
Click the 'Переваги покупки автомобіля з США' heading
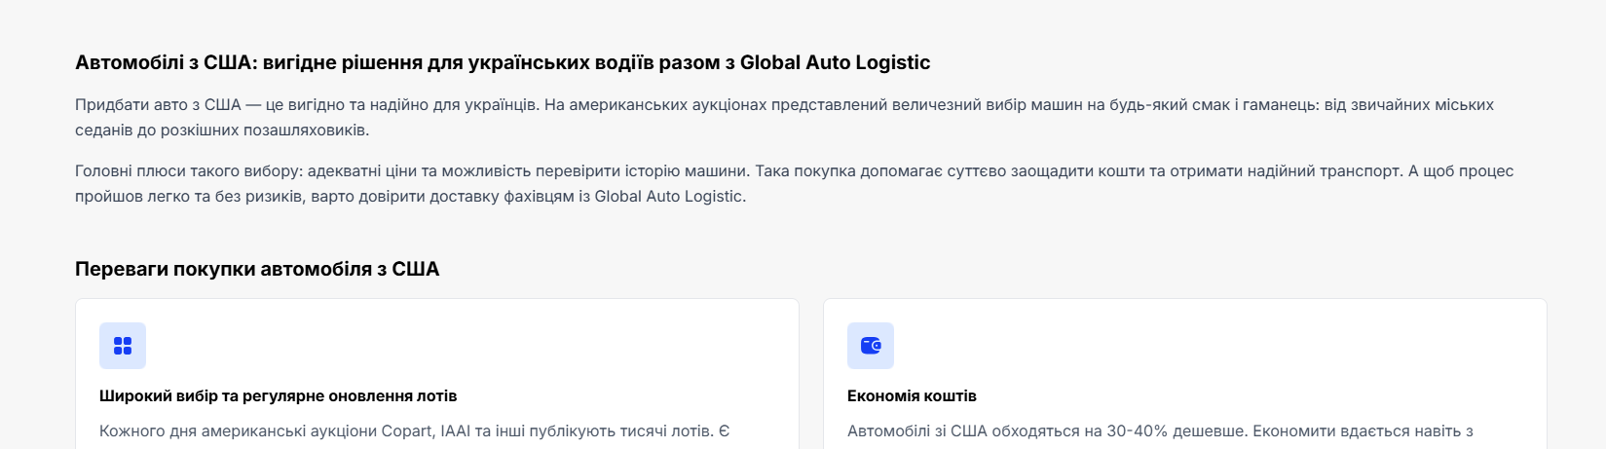(257, 269)
